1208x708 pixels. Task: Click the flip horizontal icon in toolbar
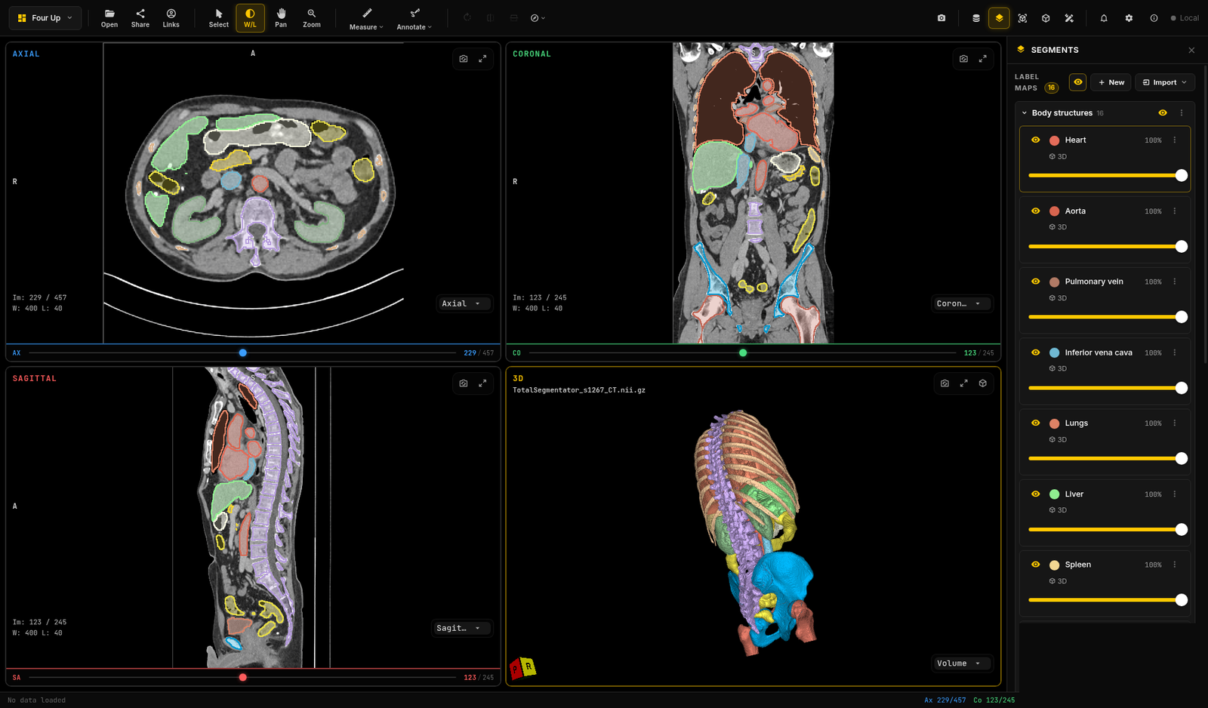tap(491, 18)
